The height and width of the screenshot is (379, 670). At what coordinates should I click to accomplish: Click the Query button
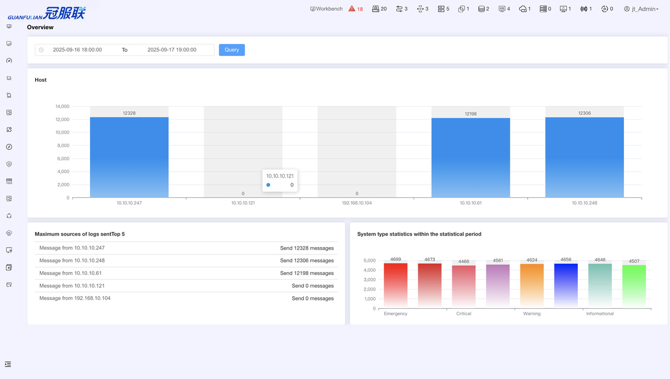[232, 50]
